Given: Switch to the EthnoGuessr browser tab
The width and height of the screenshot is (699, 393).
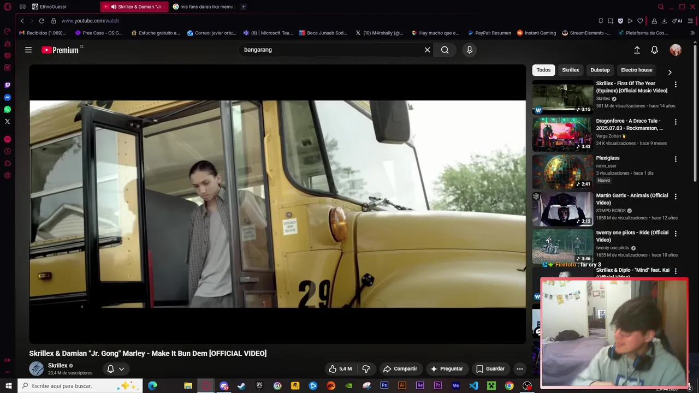Looking at the screenshot, I should pyautogui.click(x=63, y=7).
